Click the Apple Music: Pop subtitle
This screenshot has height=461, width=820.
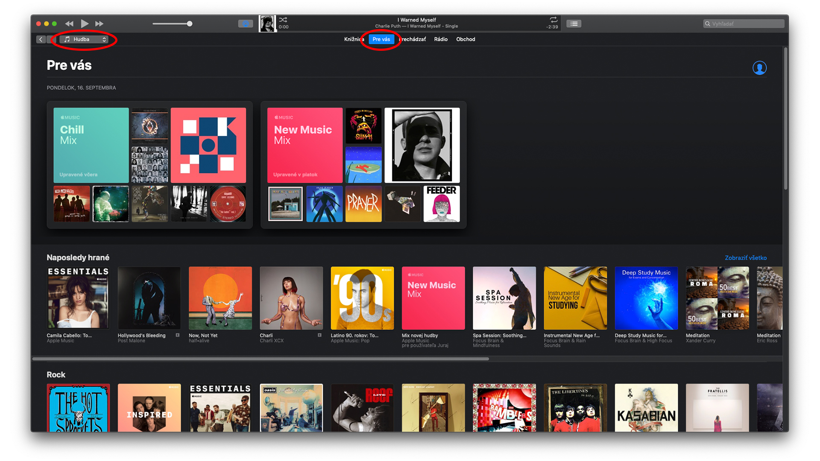pos(350,341)
